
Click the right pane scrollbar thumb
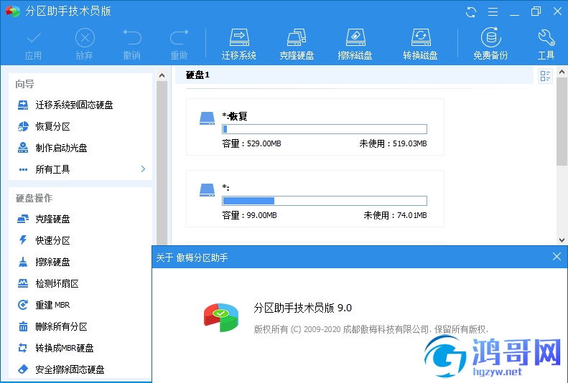point(562,122)
